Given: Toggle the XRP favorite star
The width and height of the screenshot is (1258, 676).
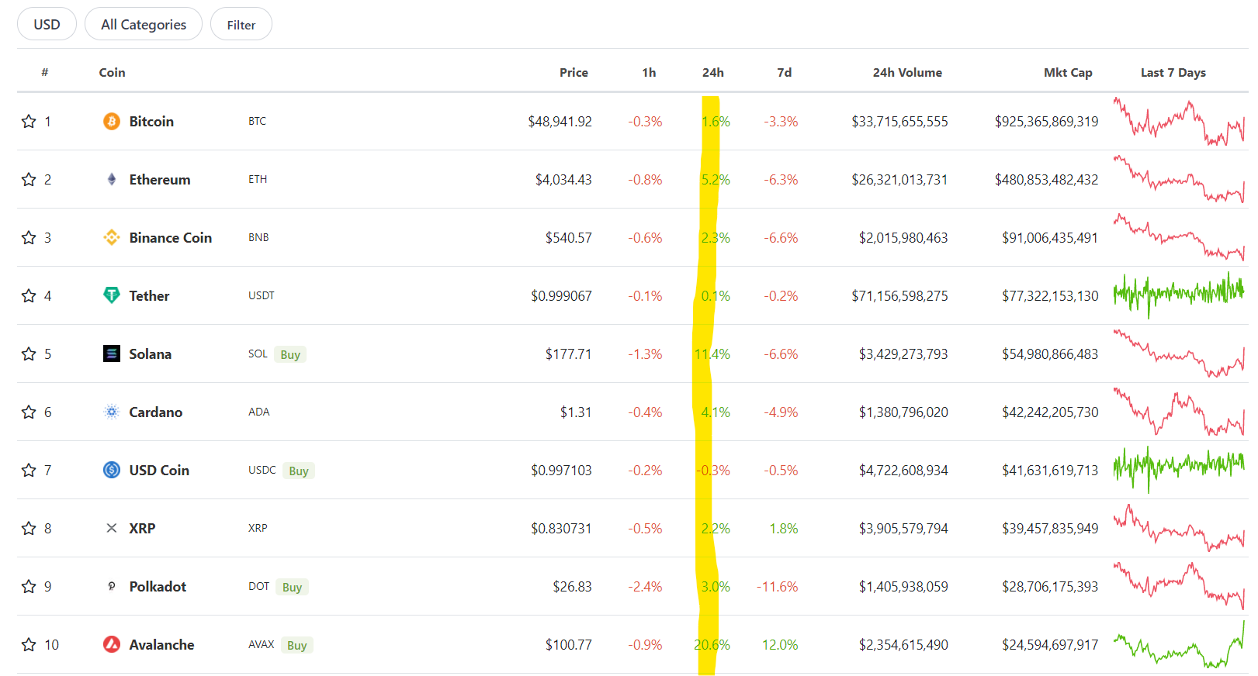Looking at the screenshot, I should tap(29, 528).
